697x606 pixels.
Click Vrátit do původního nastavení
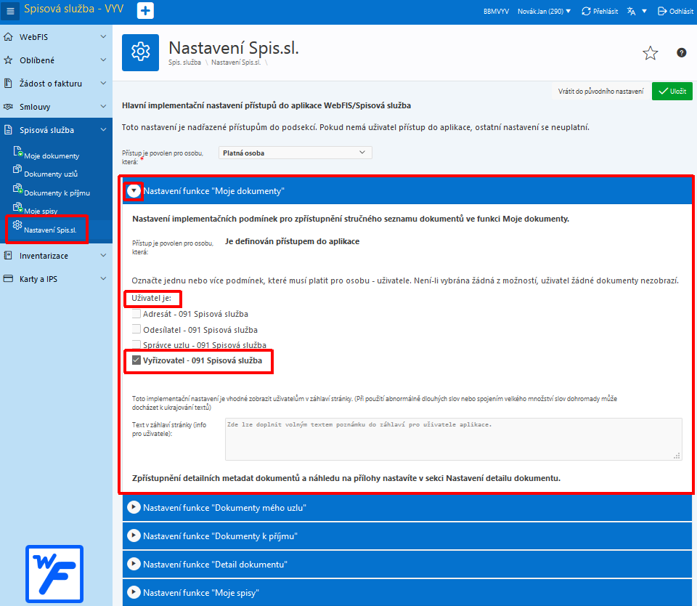600,92
